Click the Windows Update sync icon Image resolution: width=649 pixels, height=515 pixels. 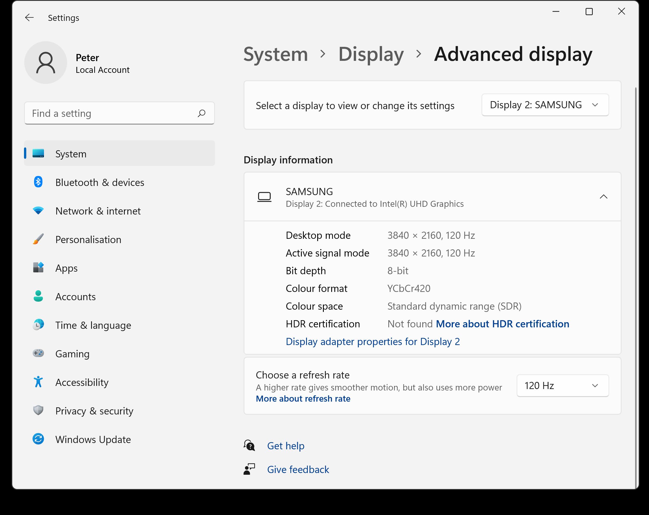[x=38, y=439]
